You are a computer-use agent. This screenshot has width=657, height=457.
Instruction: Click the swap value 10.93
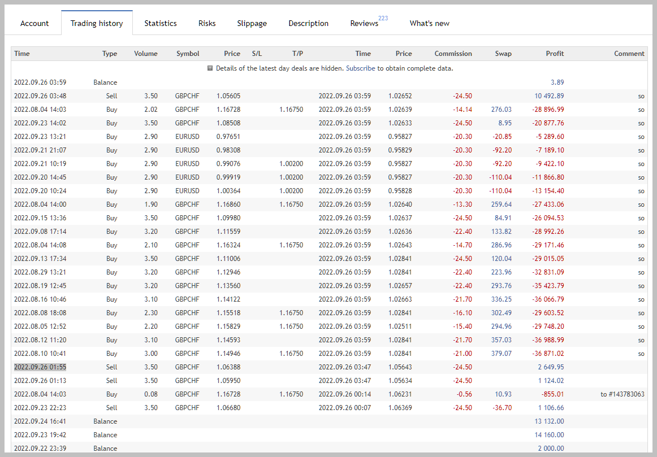503,394
